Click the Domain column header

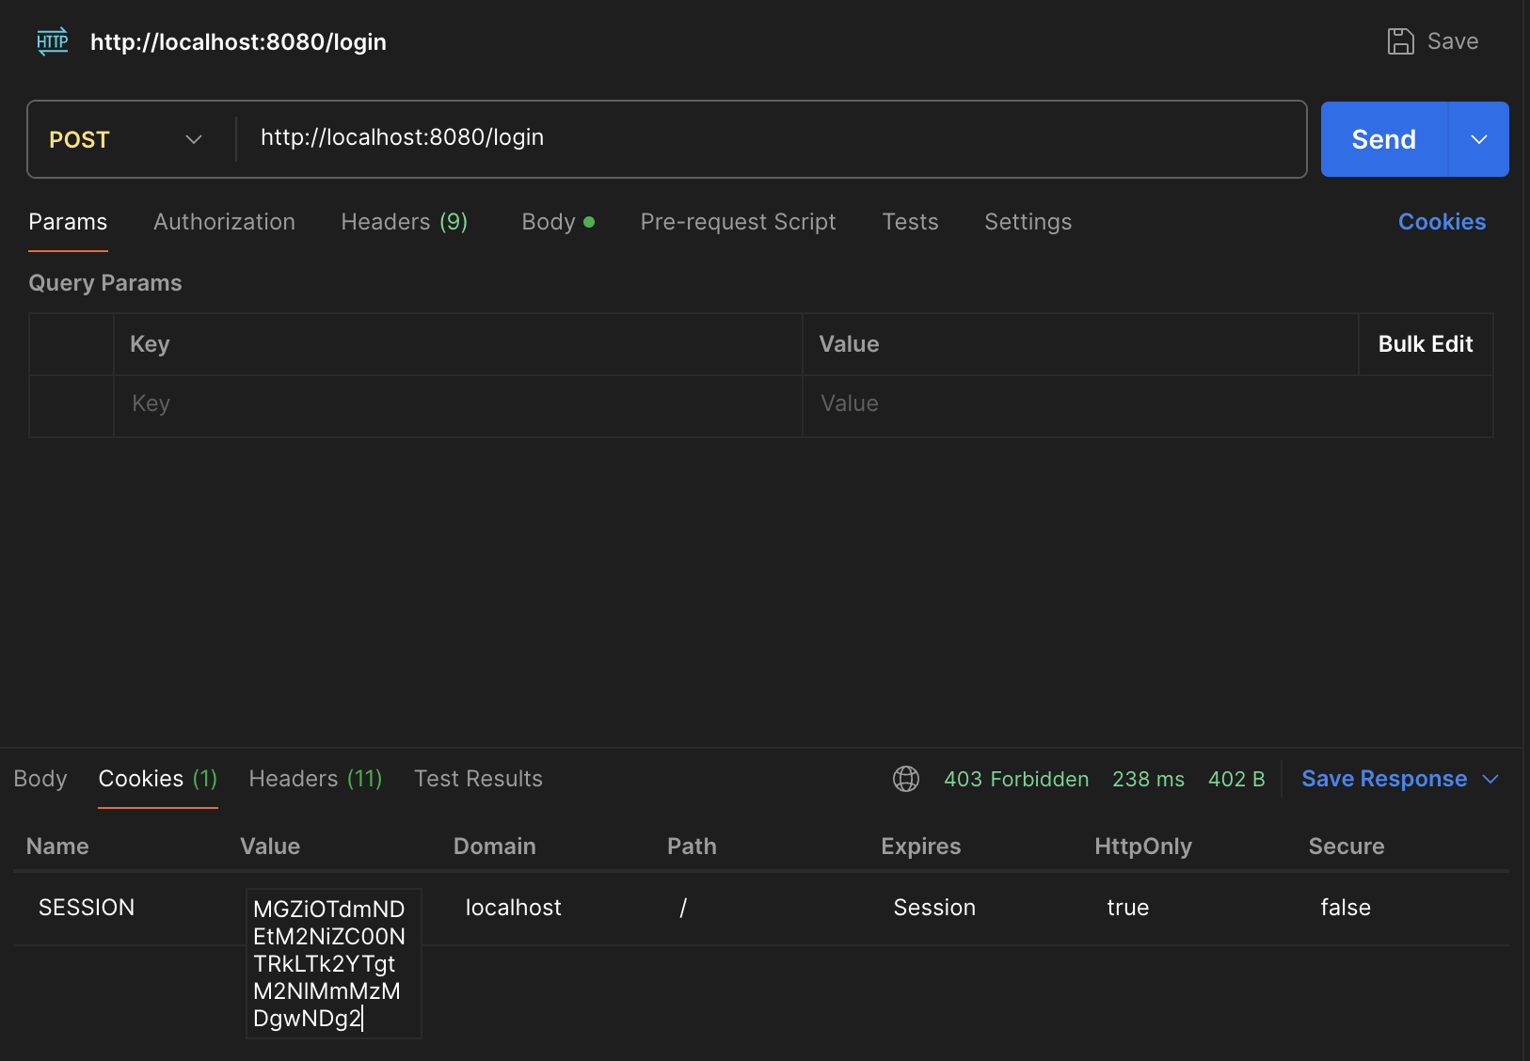[x=494, y=847]
